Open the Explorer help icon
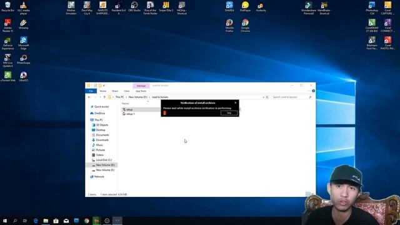 [313, 91]
